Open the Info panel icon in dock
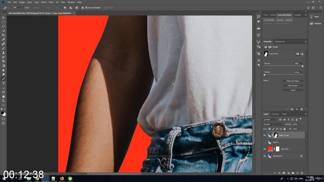The width and height of the screenshot is (324, 182). (259, 35)
